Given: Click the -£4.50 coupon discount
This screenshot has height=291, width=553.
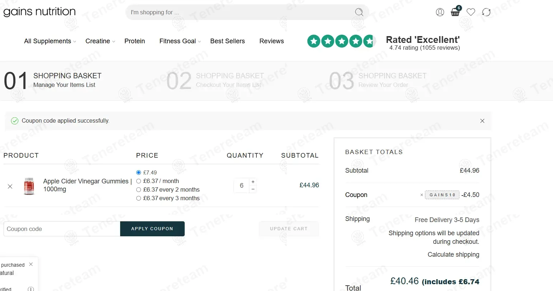Looking at the screenshot, I should (470, 195).
